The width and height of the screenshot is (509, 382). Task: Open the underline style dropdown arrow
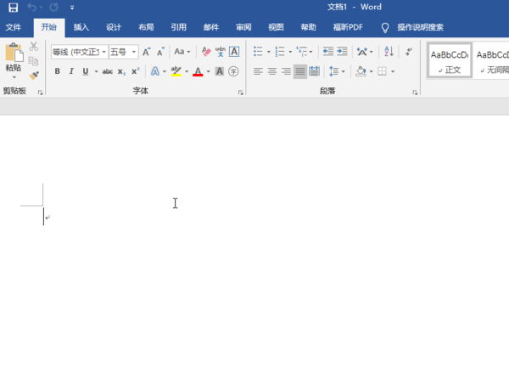pos(96,71)
